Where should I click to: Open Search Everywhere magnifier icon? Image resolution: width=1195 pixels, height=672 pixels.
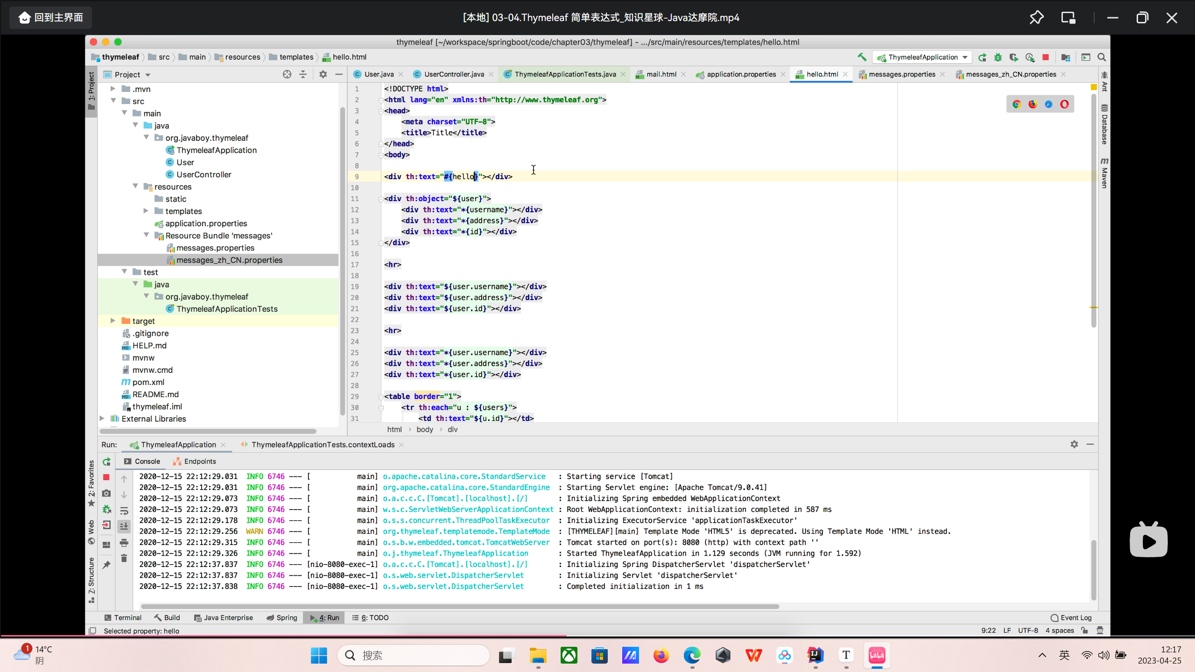click(1102, 57)
